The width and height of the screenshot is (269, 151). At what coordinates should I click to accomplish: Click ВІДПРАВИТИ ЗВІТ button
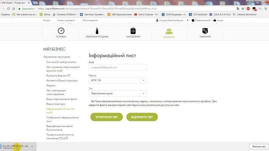click(142, 117)
